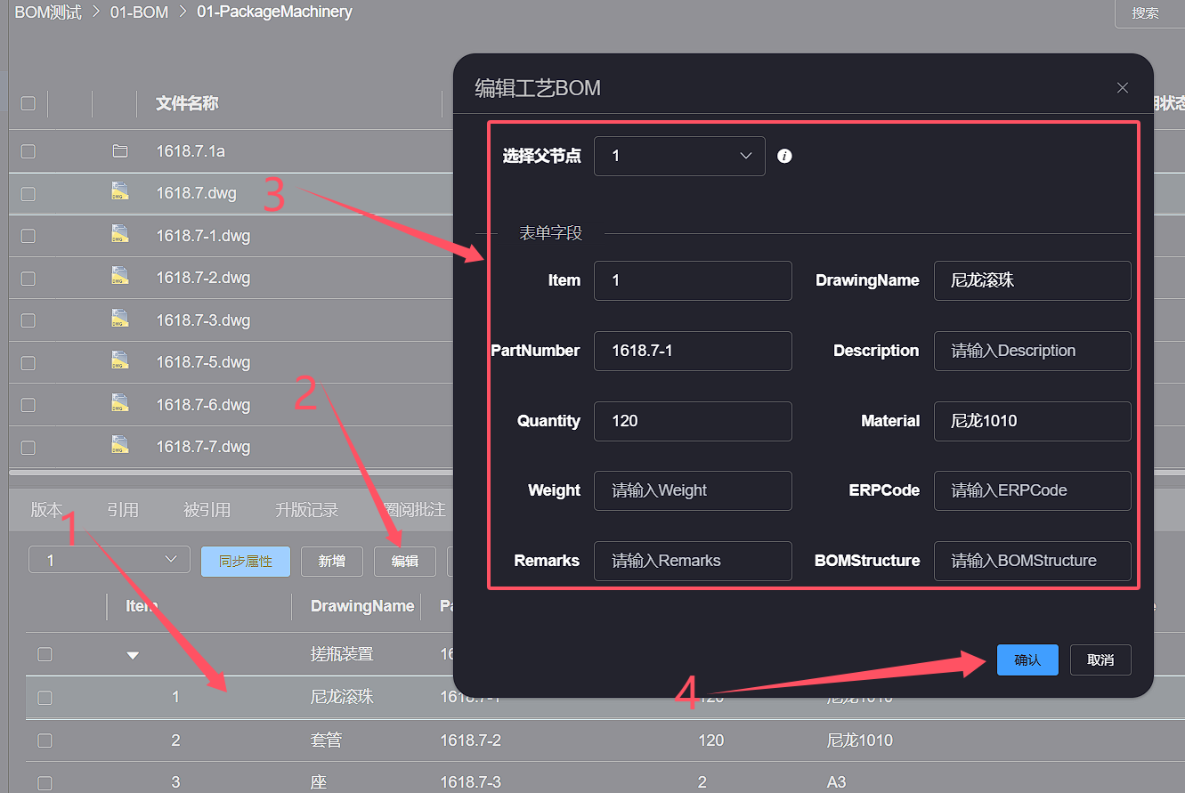Go to BOM测试 in the breadcrumb

(48, 12)
